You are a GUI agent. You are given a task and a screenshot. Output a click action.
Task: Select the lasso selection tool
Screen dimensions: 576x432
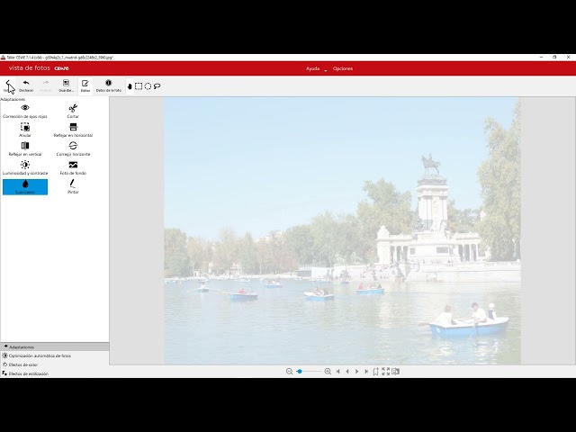pos(157,86)
